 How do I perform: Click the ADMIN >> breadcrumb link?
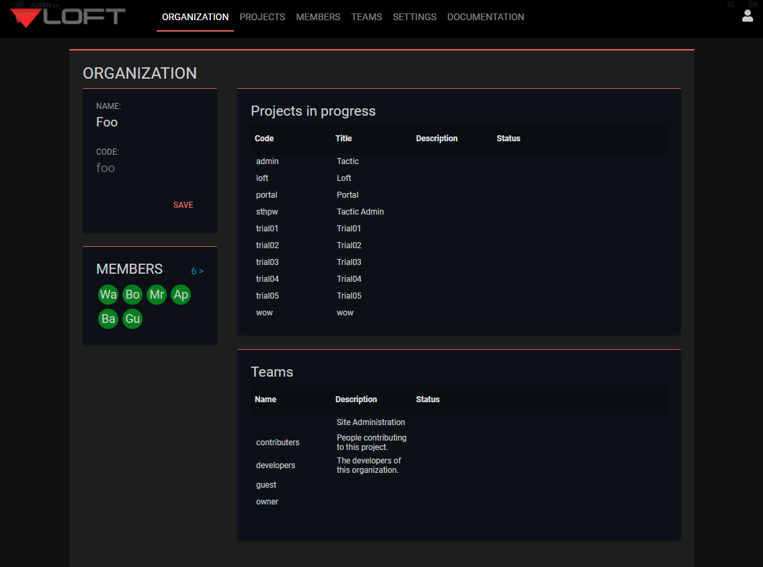pyautogui.click(x=45, y=5)
